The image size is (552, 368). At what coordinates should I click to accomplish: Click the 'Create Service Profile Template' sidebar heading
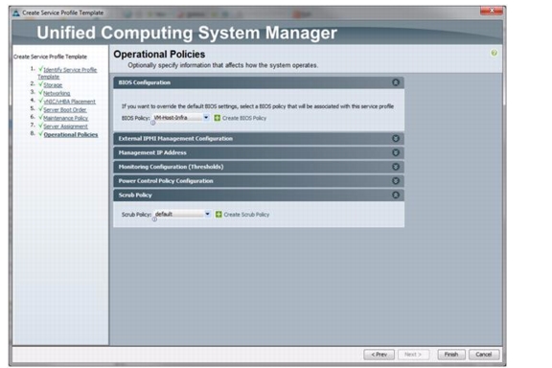(x=50, y=57)
